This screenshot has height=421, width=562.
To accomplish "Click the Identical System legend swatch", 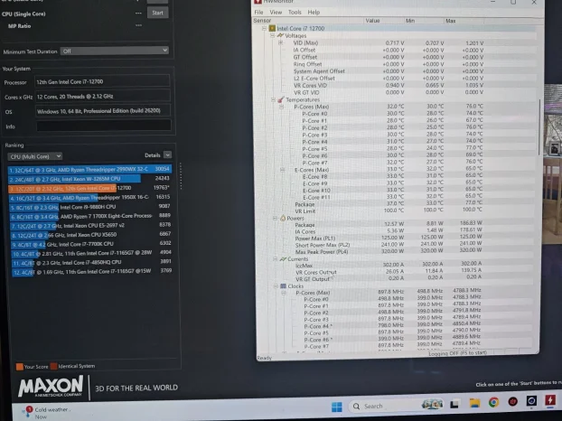I will tap(54, 366).
